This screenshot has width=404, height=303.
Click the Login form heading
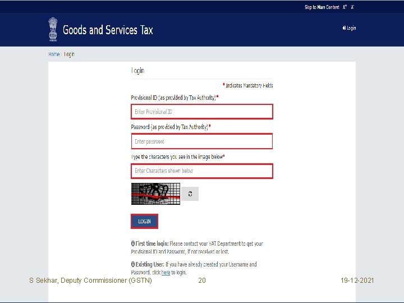(x=138, y=70)
